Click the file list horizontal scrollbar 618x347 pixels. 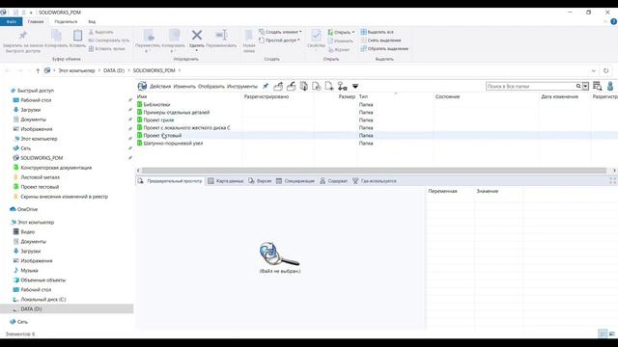[374, 171]
